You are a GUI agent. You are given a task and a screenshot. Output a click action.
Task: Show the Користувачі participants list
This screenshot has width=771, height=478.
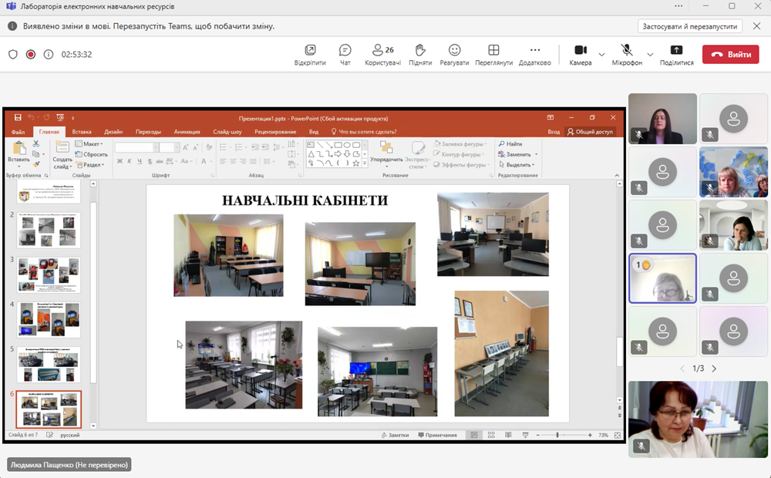tap(382, 54)
